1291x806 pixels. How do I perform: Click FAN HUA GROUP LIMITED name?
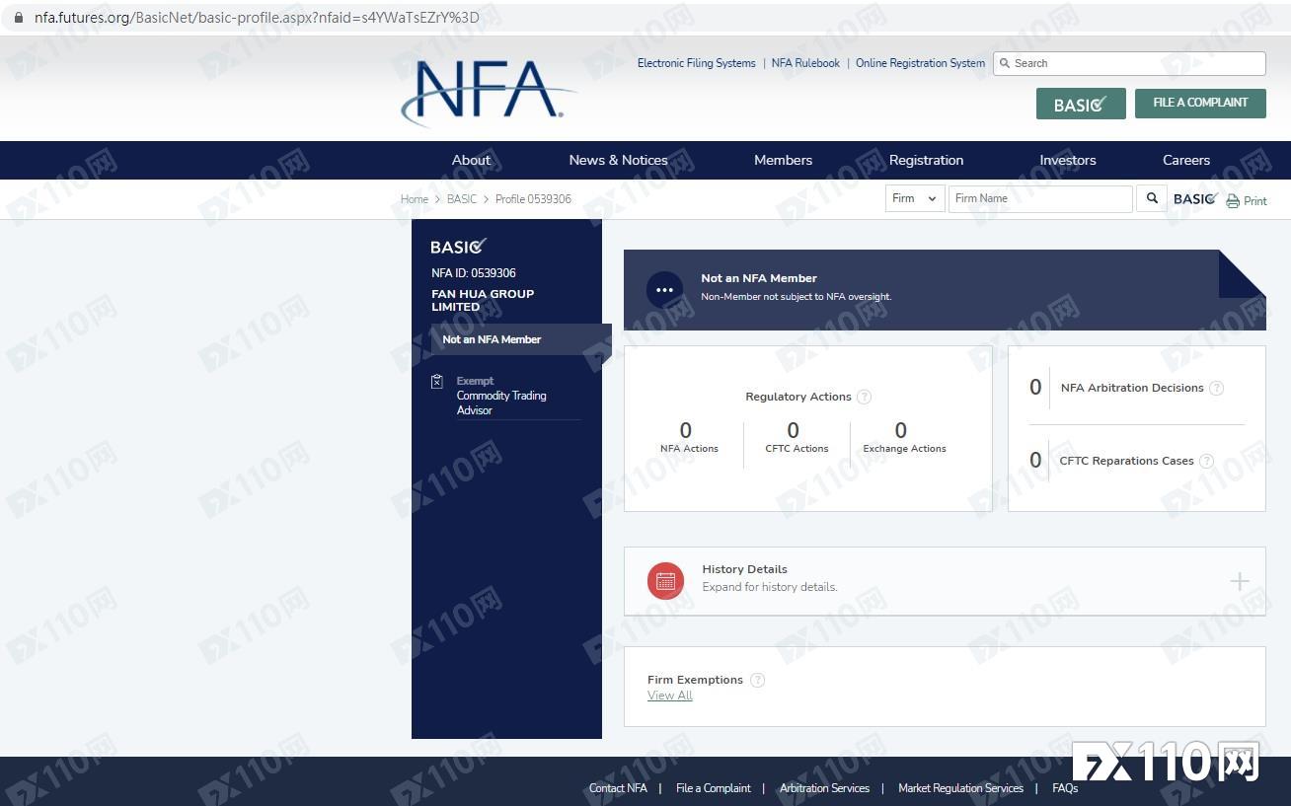483,300
